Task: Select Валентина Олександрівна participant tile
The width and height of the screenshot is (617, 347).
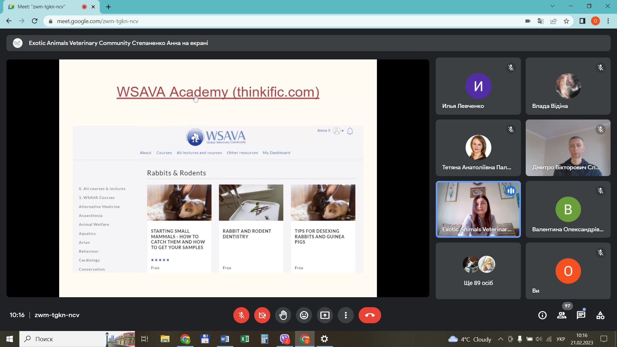Action: click(x=568, y=209)
